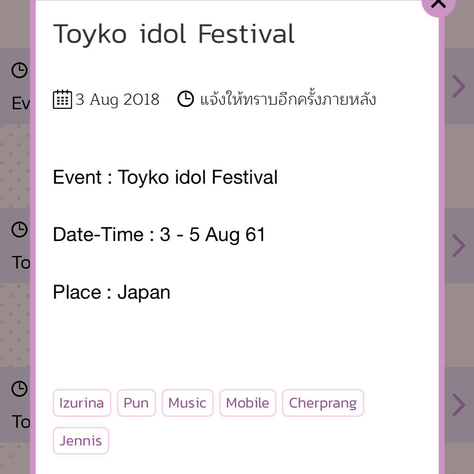
Task: Close the Toyko idol Festival popup
Action: pos(438,4)
